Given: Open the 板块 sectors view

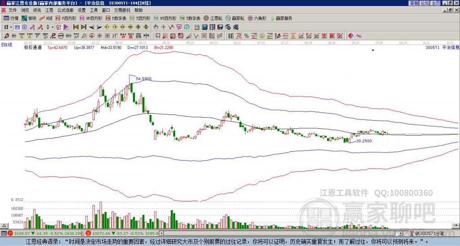Looking at the screenshot, I should click(x=29, y=18).
